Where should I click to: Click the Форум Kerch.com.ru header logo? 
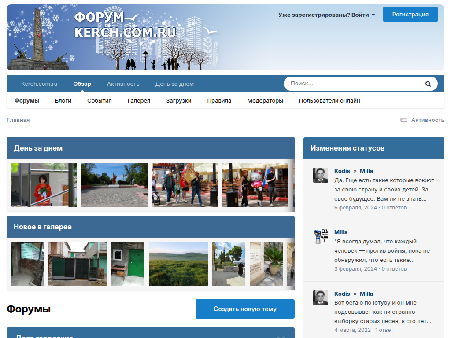pos(125,25)
